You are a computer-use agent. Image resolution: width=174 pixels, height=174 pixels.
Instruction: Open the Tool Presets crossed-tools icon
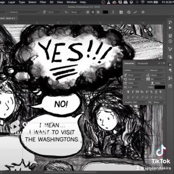(x=170, y=78)
